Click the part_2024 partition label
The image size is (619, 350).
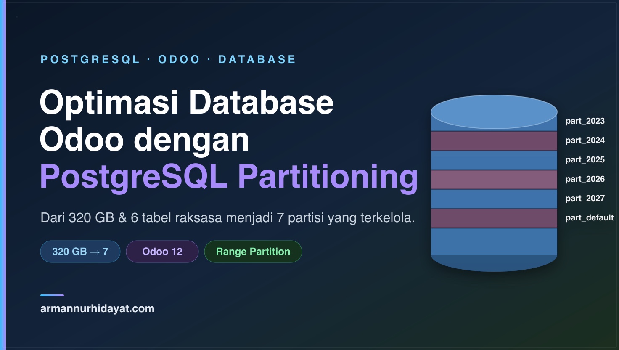point(585,141)
